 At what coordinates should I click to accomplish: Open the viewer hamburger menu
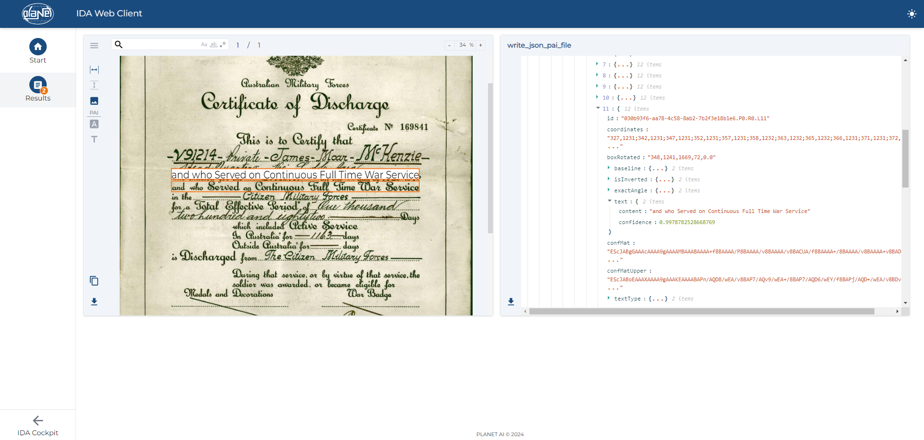(94, 45)
